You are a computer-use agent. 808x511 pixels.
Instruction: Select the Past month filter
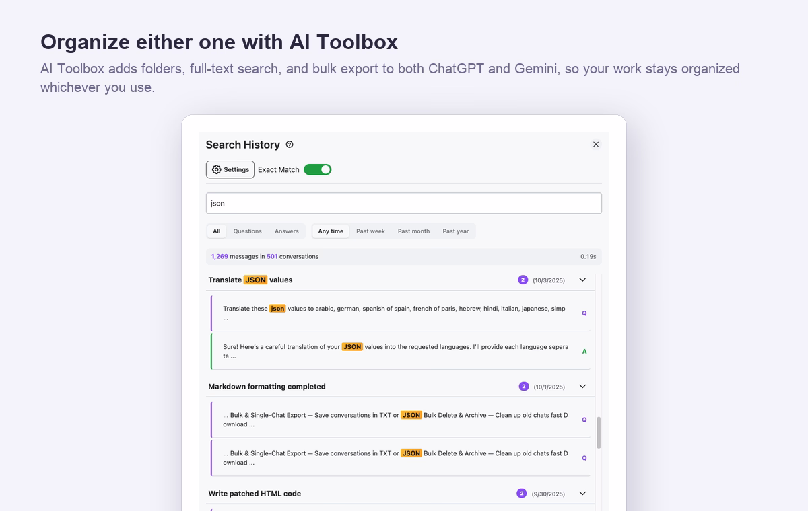coord(413,231)
